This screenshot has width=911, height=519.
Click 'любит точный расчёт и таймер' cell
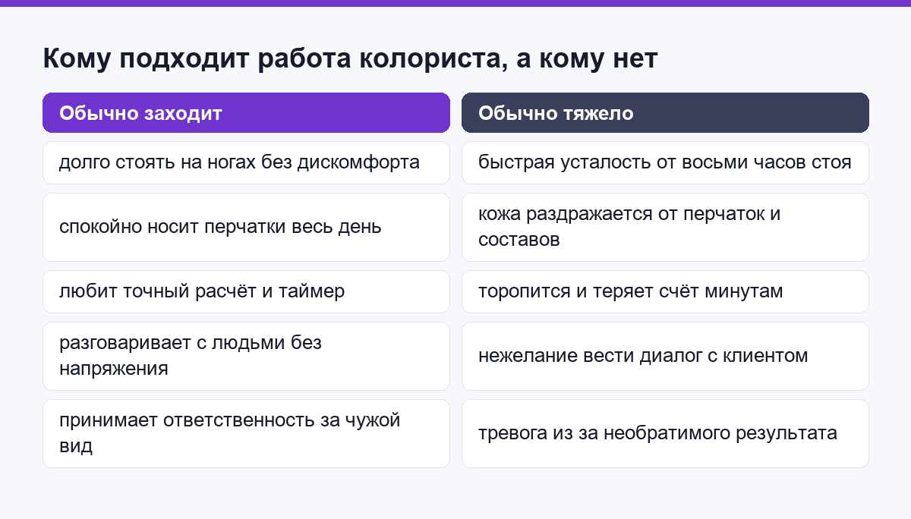(x=246, y=291)
